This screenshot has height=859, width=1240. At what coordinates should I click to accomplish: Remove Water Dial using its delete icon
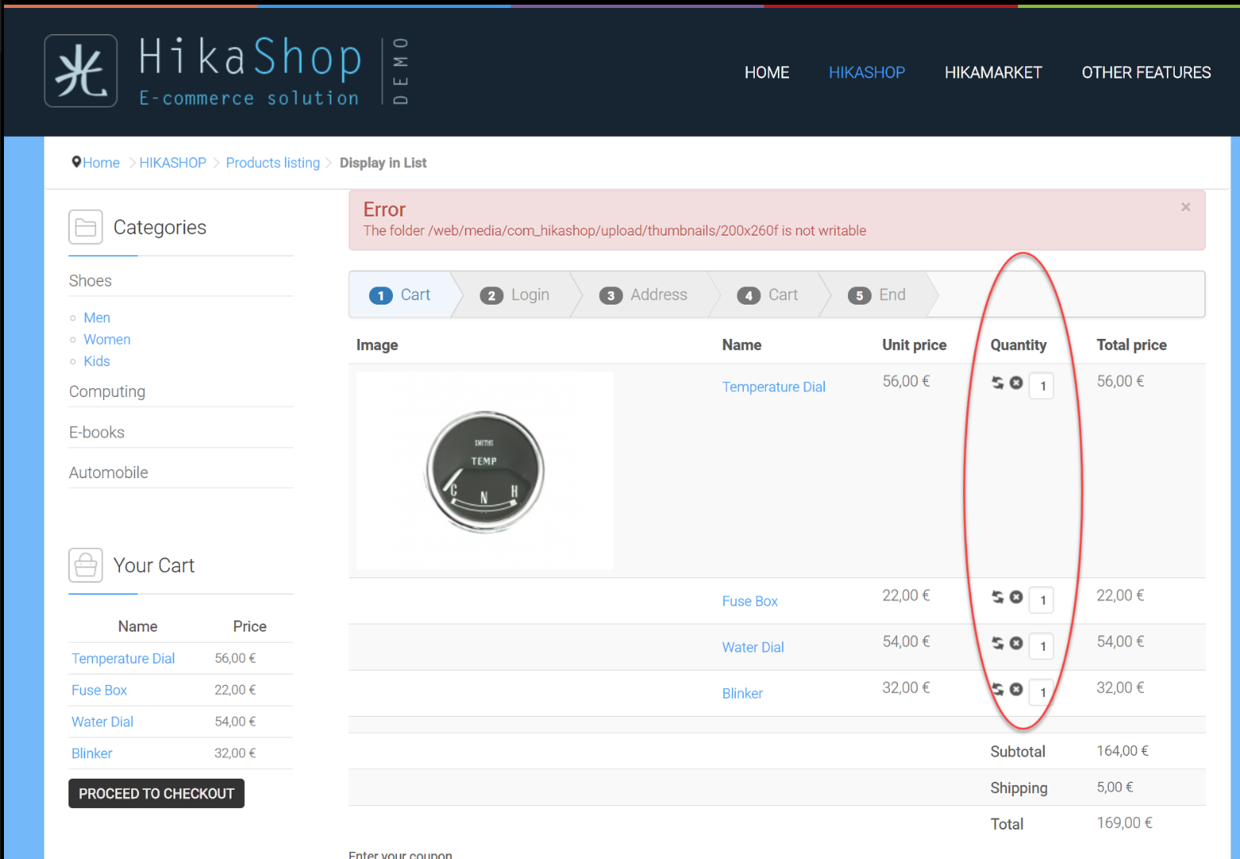[1016, 643]
